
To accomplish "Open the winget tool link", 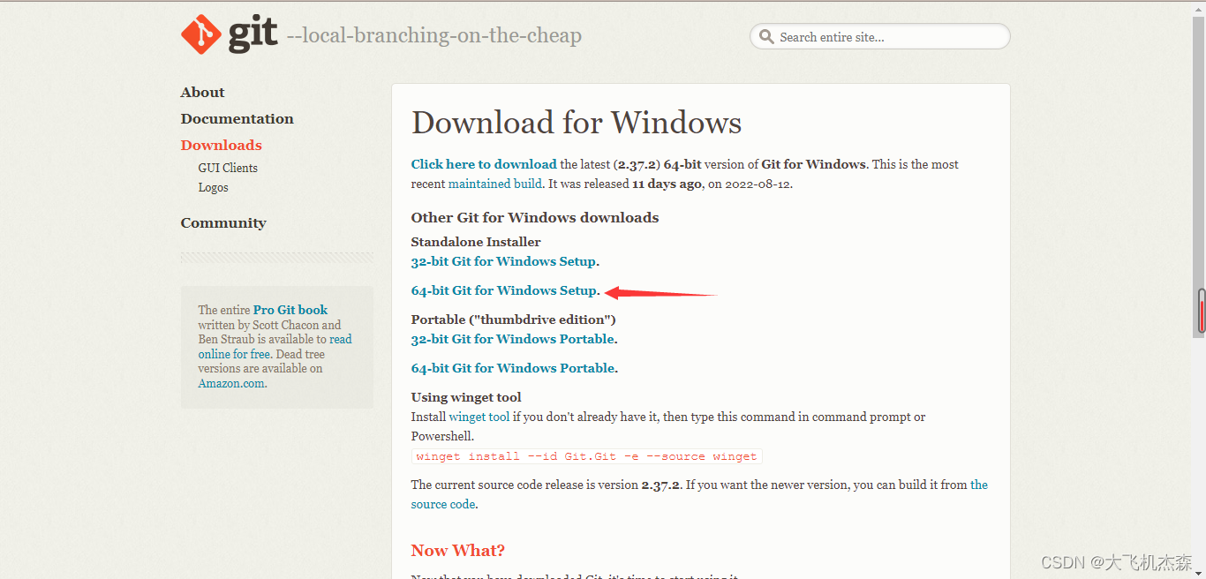I will (x=479, y=417).
